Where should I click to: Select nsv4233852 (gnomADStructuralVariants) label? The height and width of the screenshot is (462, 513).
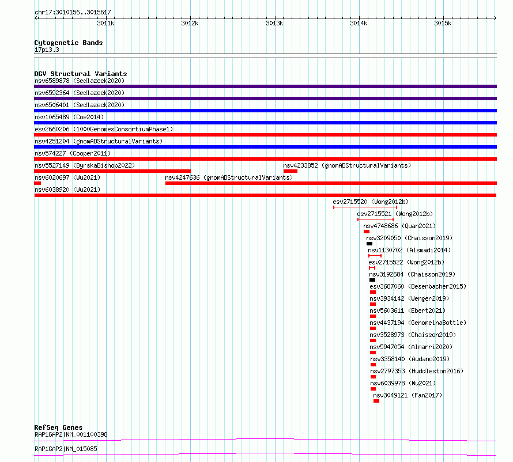(x=347, y=165)
